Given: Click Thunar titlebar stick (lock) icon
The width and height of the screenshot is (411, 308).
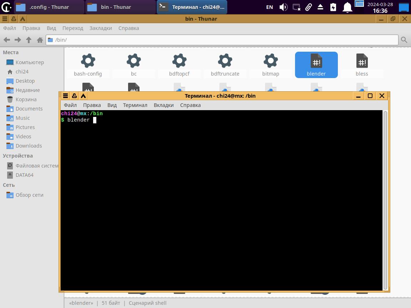Looking at the screenshot, I should point(14,19).
